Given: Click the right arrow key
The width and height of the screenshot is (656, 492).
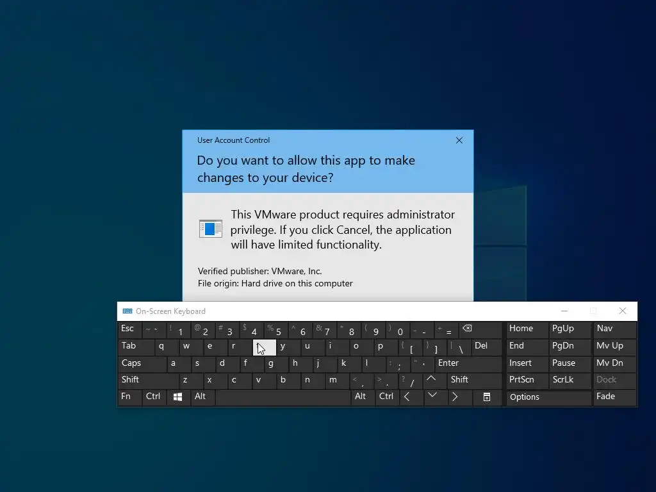Looking at the screenshot, I should click(459, 397).
